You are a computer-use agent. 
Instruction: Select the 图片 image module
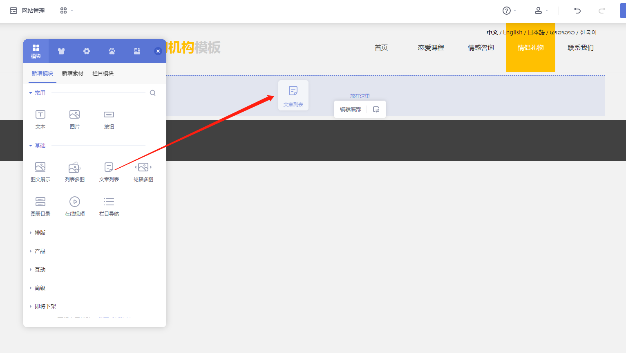click(x=75, y=119)
